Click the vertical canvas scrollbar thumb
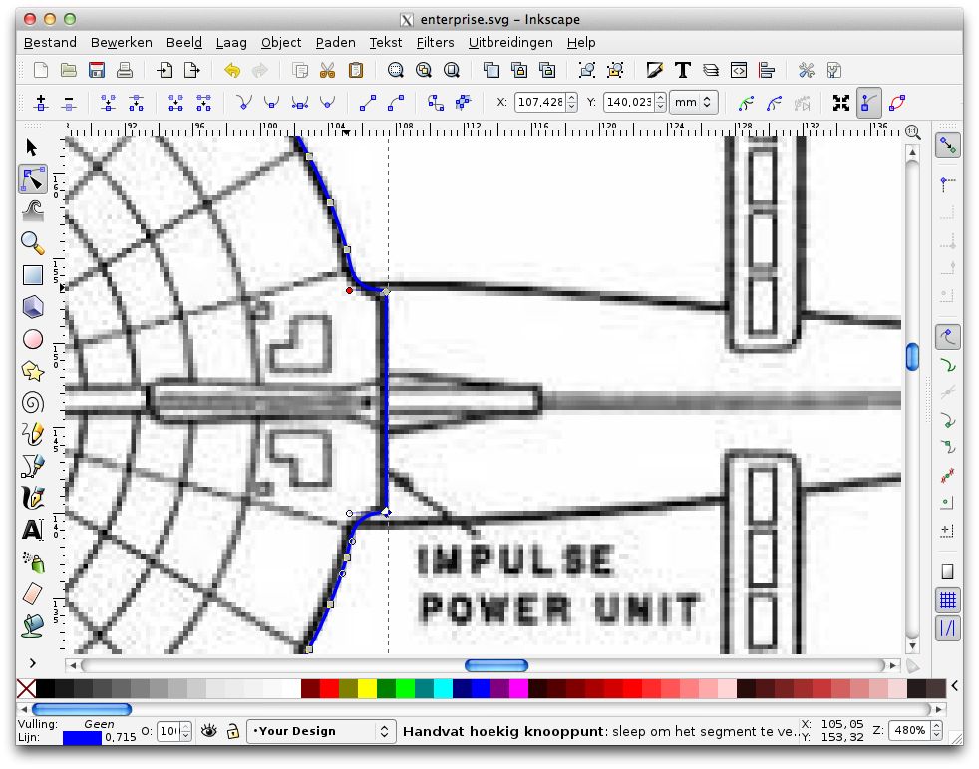 pyautogui.click(x=912, y=357)
